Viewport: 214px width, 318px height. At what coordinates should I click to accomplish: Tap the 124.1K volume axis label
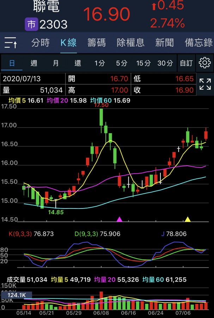click(16, 295)
